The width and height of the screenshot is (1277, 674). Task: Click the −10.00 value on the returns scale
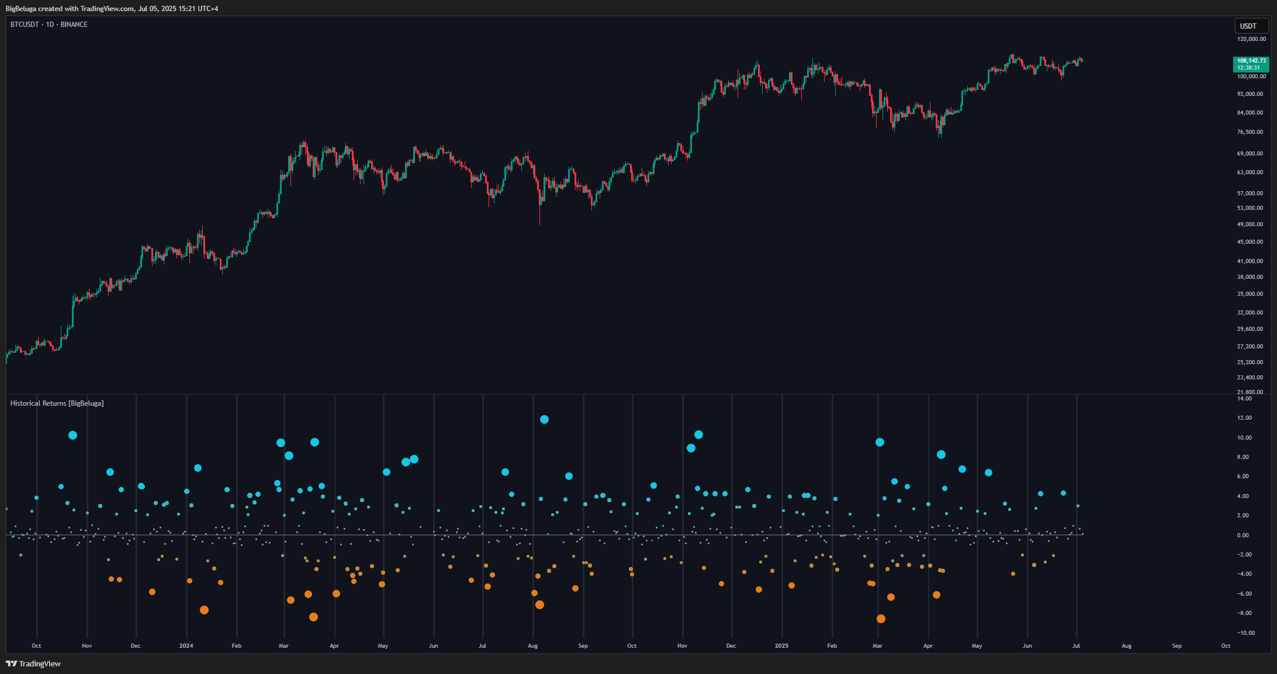pyautogui.click(x=1245, y=633)
